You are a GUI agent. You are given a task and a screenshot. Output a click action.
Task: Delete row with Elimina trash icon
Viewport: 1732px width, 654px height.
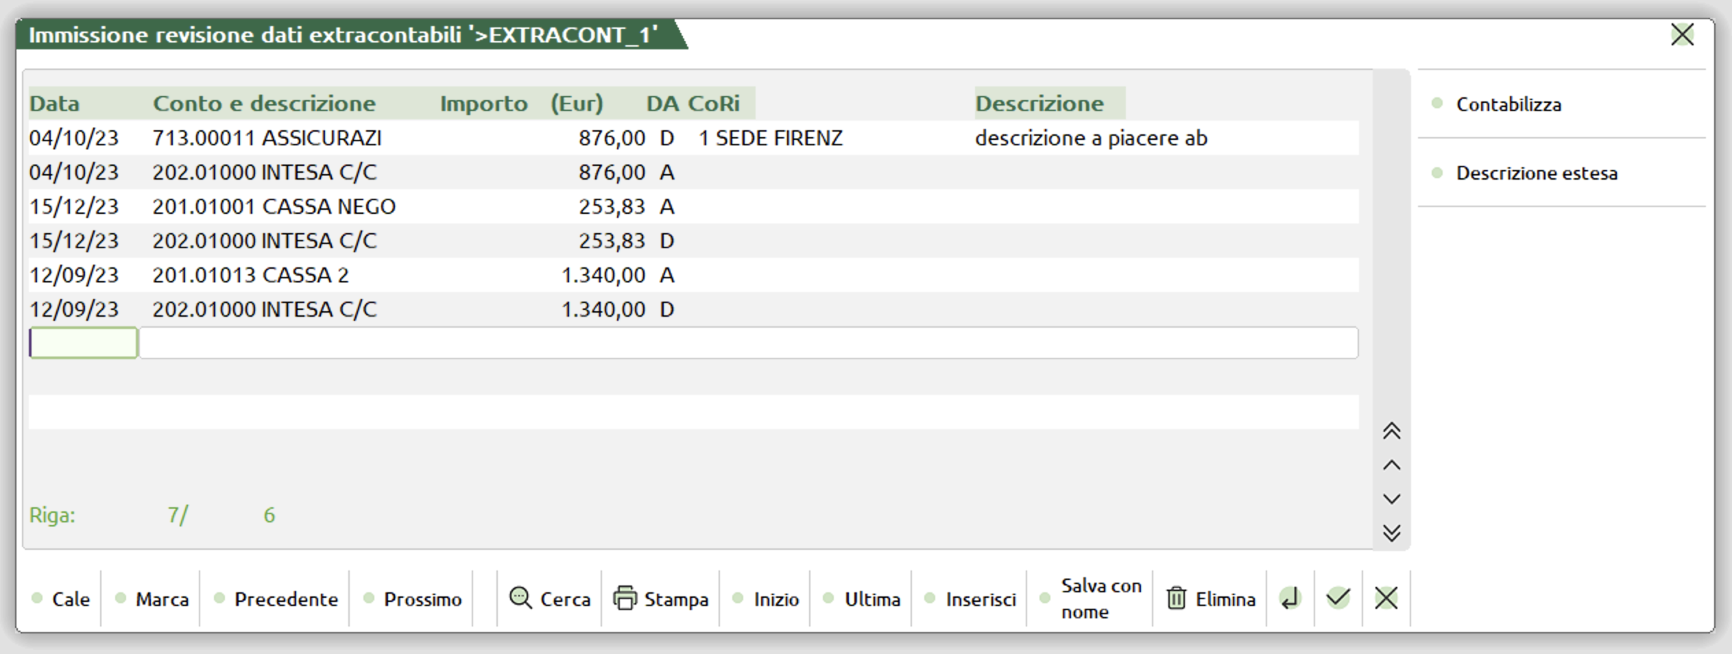(1176, 598)
